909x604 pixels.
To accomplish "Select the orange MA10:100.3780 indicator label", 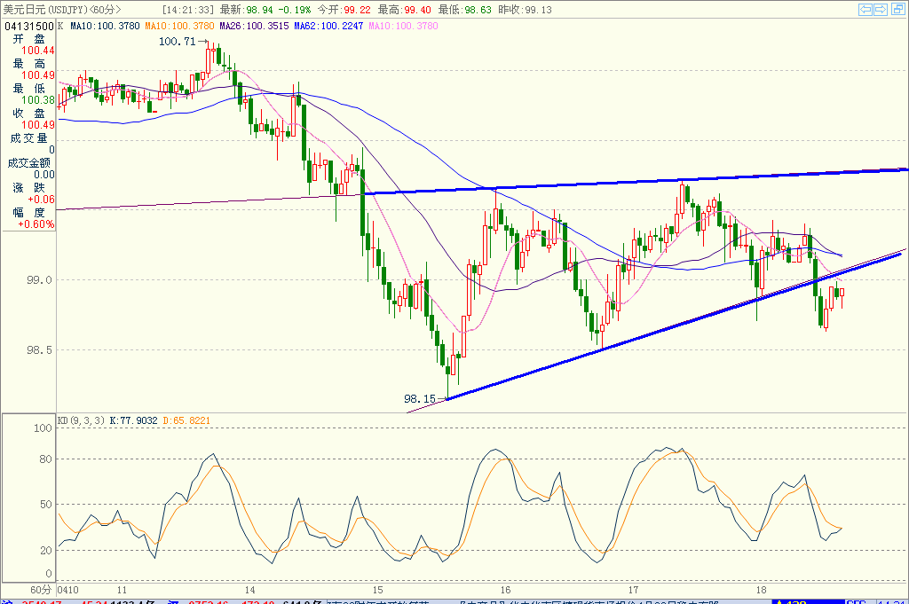I will pyautogui.click(x=179, y=26).
